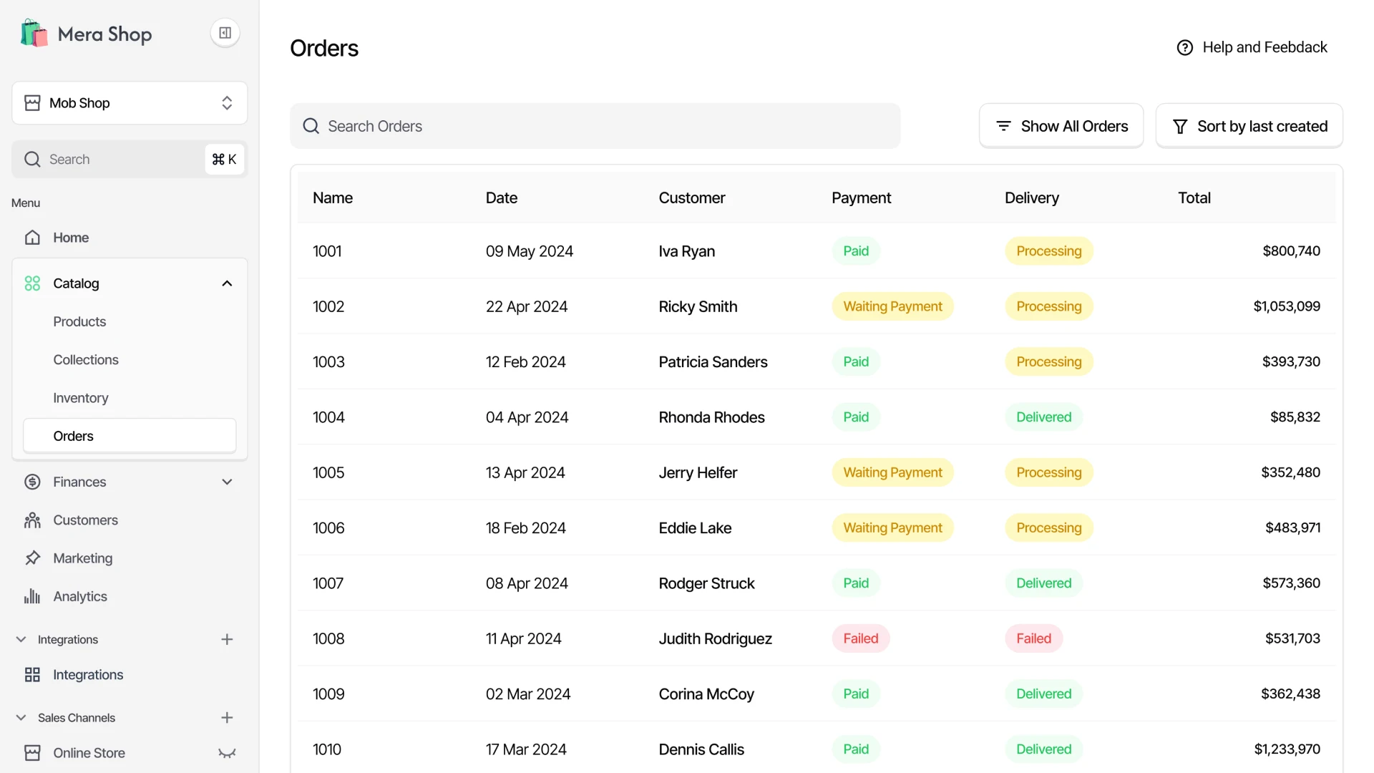Click Show All Orders filter button
The width and height of the screenshot is (1374, 773).
[1061, 125]
